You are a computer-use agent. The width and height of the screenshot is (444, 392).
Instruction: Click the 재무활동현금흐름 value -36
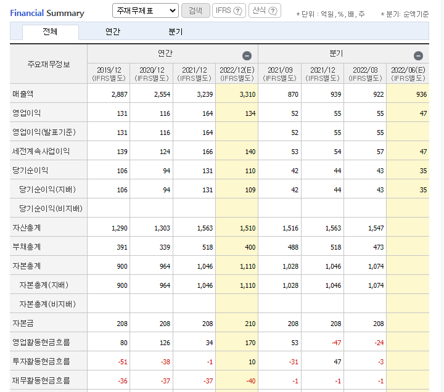click(x=123, y=382)
